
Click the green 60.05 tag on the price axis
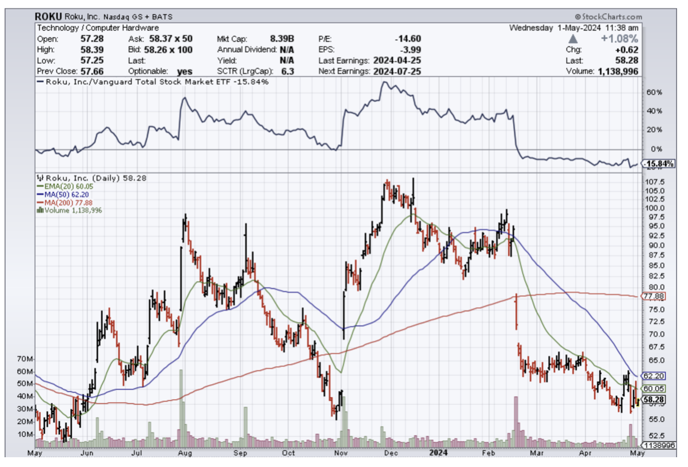point(654,389)
